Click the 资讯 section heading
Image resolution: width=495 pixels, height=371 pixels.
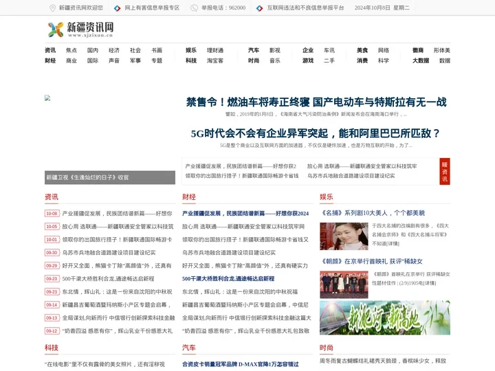point(52,197)
